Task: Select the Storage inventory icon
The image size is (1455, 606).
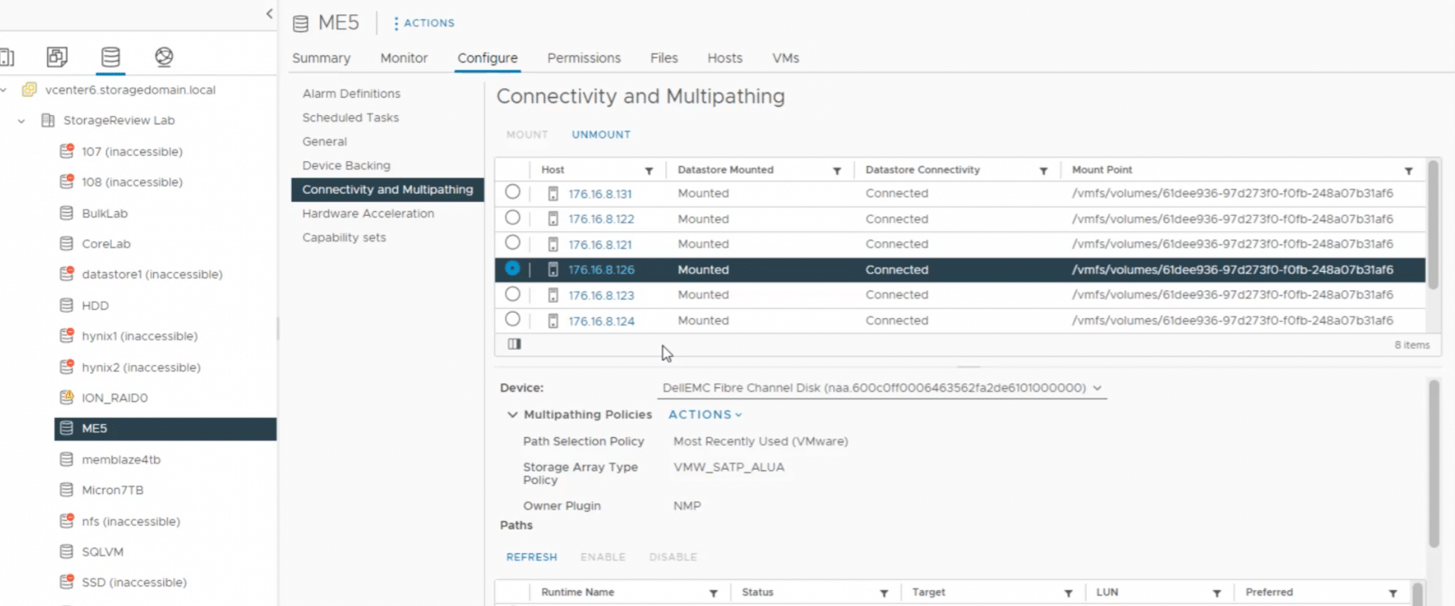Action: point(111,57)
